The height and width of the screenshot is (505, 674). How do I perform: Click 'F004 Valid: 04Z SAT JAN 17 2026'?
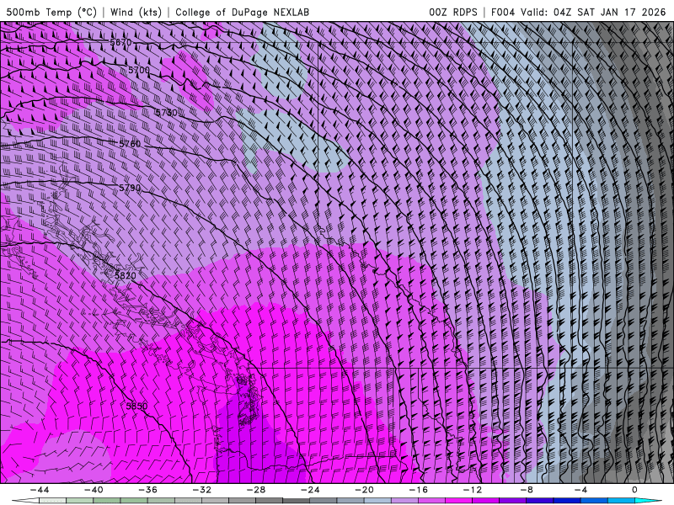pos(578,12)
